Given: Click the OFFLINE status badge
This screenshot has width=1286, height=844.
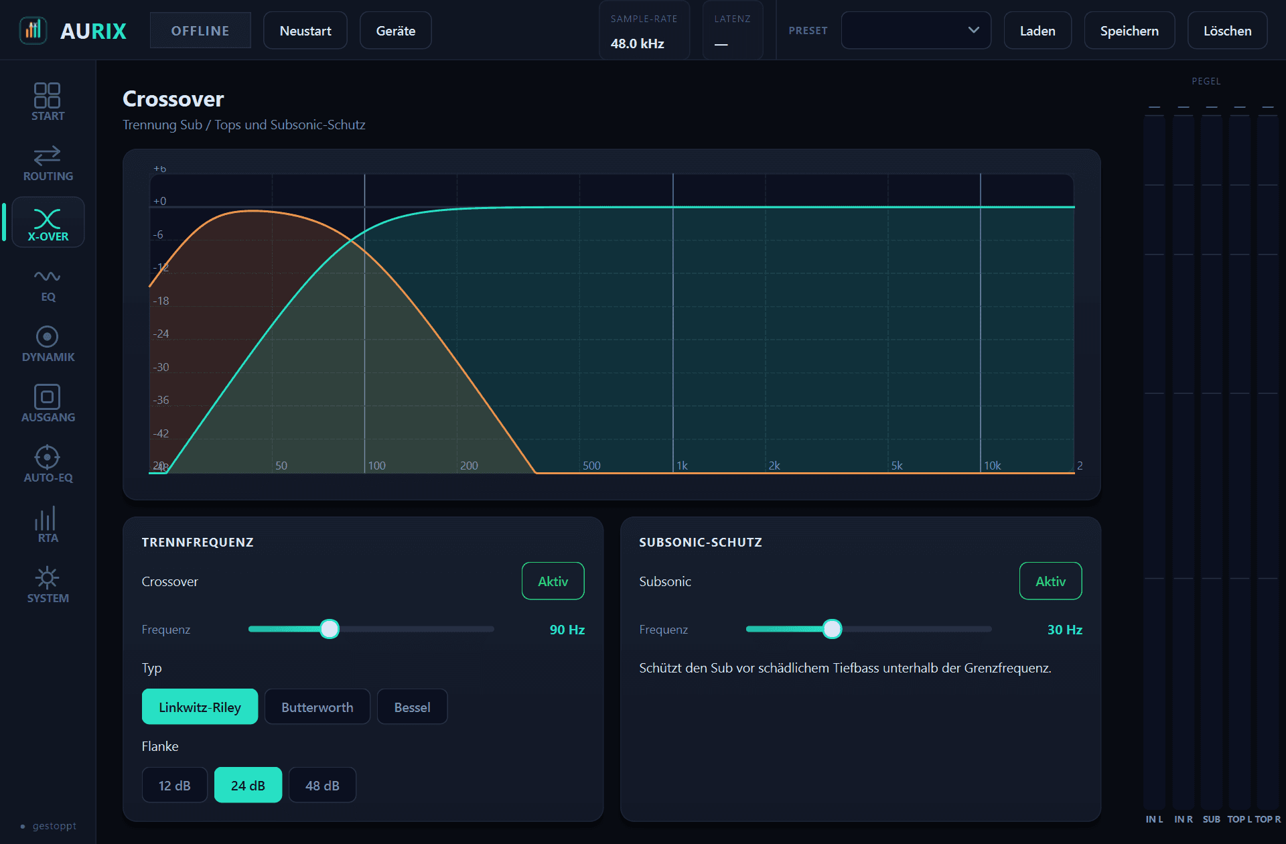Looking at the screenshot, I should pos(200,30).
